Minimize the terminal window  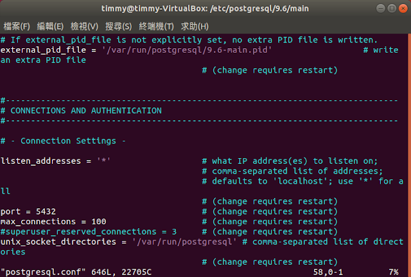[x=381, y=8]
